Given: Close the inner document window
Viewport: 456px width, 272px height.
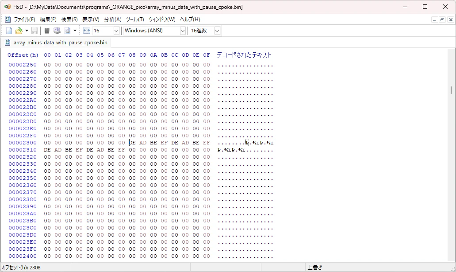Looking at the screenshot, I should pos(451,20).
